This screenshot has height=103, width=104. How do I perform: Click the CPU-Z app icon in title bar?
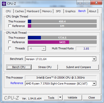coord(4,4)
